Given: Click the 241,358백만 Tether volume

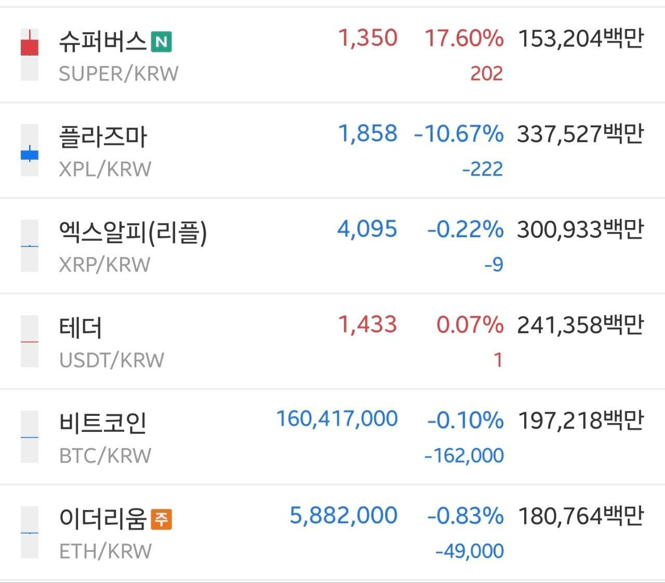Looking at the screenshot, I should (580, 325).
